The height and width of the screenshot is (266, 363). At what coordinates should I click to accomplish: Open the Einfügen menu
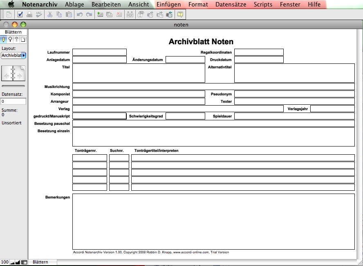pos(169,4)
